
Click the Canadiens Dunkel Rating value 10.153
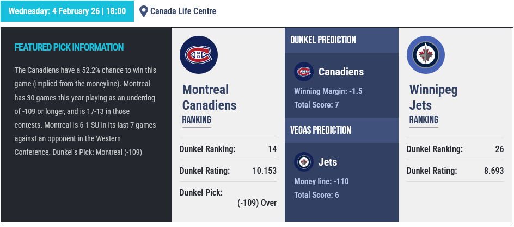[265, 171]
